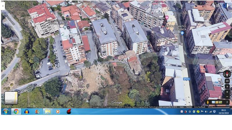
Task: Open the Google account avatar
Action: (225, 5)
